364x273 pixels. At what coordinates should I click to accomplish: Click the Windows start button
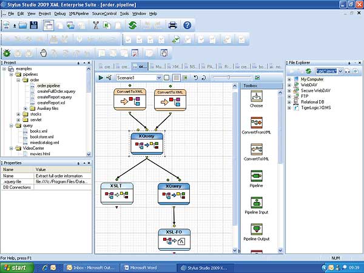17,268
